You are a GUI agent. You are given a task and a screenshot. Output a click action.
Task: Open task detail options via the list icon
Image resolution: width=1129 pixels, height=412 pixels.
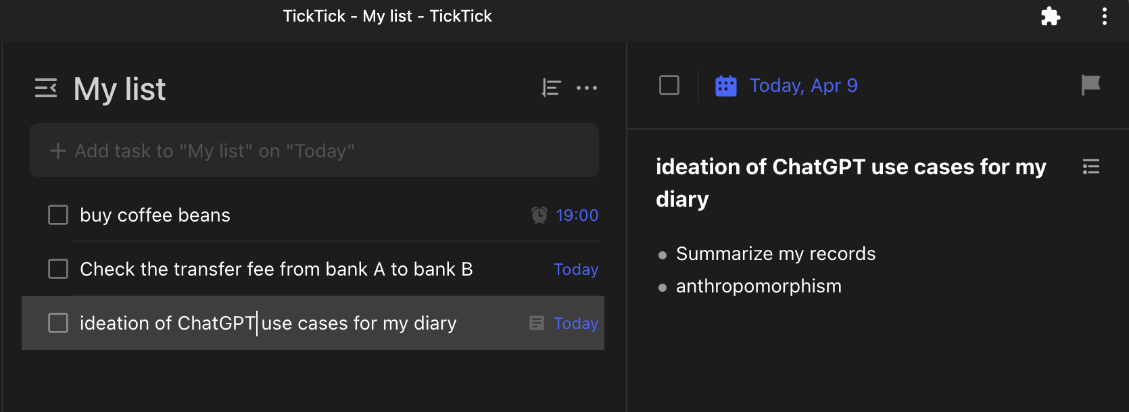pos(1091,167)
